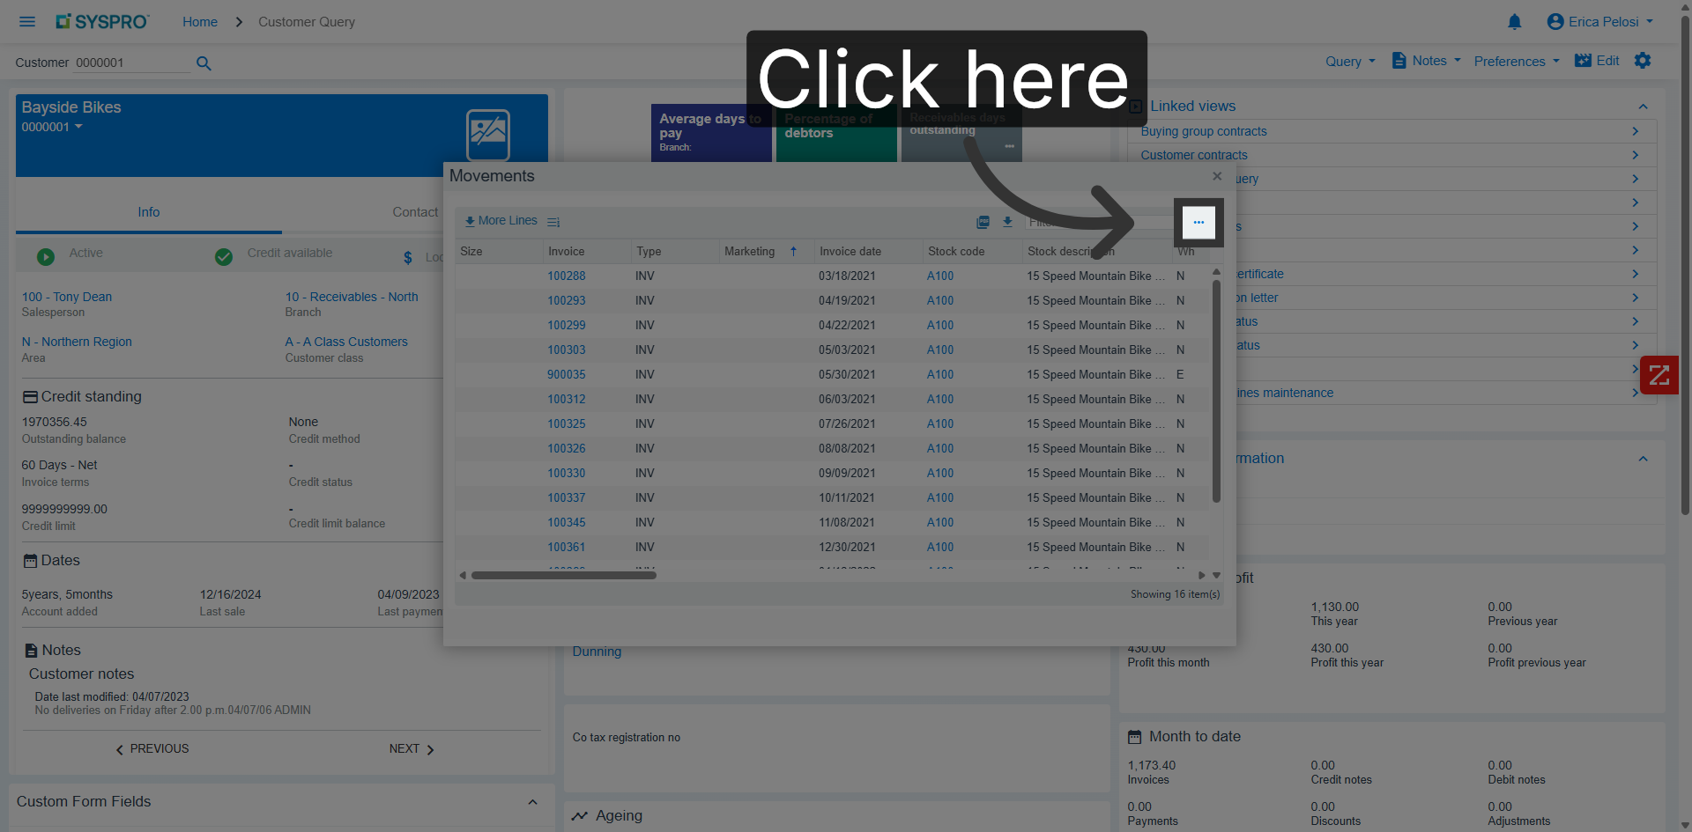The image size is (1692, 832).
Task: Open invoice 900035
Action: pos(567,374)
